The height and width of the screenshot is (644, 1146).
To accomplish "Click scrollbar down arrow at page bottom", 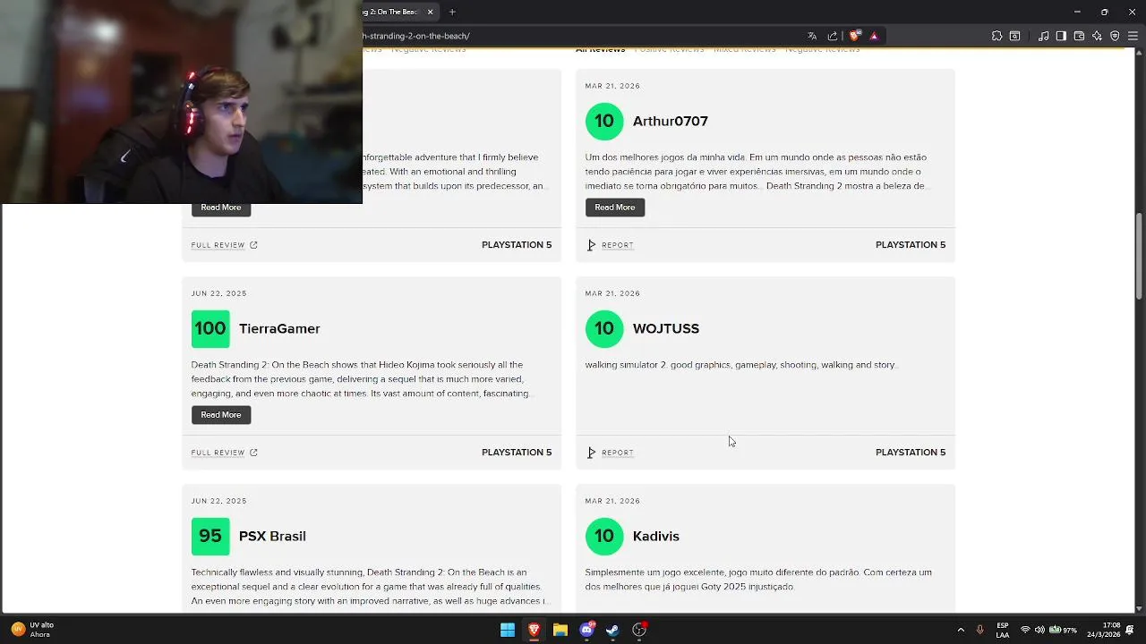I will pyautogui.click(x=1139, y=608).
